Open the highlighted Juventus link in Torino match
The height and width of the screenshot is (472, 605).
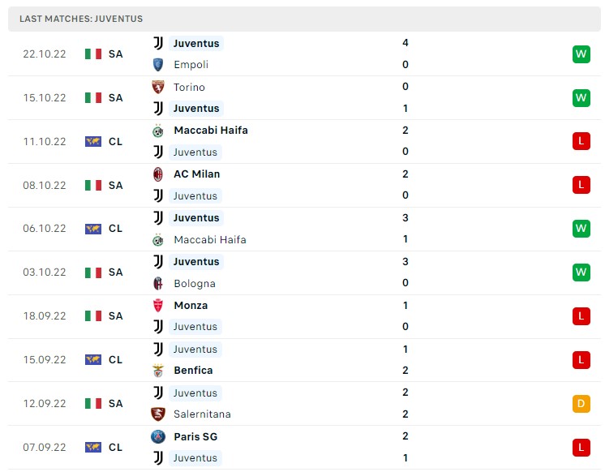pyautogui.click(x=196, y=109)
